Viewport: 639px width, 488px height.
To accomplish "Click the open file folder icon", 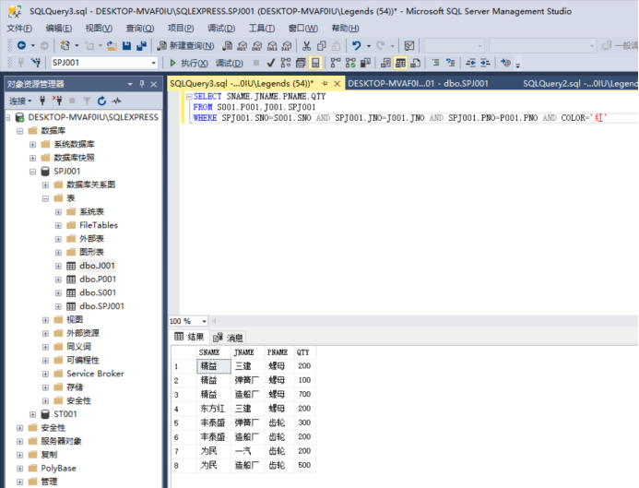I will [112, 45].
